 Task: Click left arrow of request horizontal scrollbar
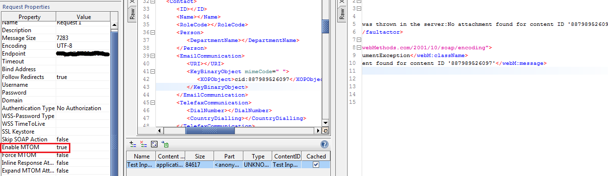pos(160,131)
